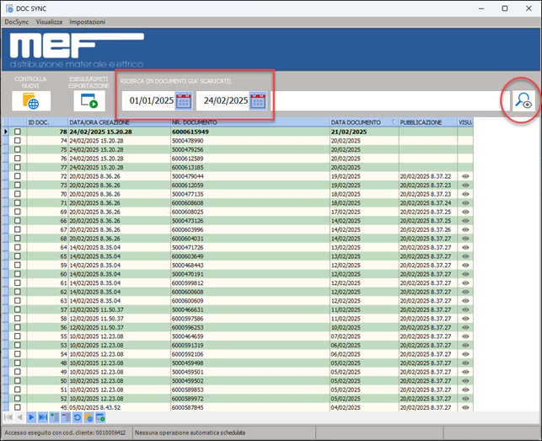Select checkbox of row ID 50
Image resolution: width=542 pixels, height=441 pixels.
18,381
